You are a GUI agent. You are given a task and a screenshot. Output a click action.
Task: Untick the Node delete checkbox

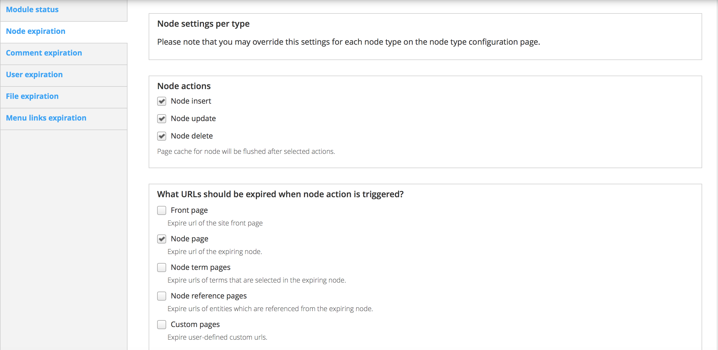click(162, 136)
